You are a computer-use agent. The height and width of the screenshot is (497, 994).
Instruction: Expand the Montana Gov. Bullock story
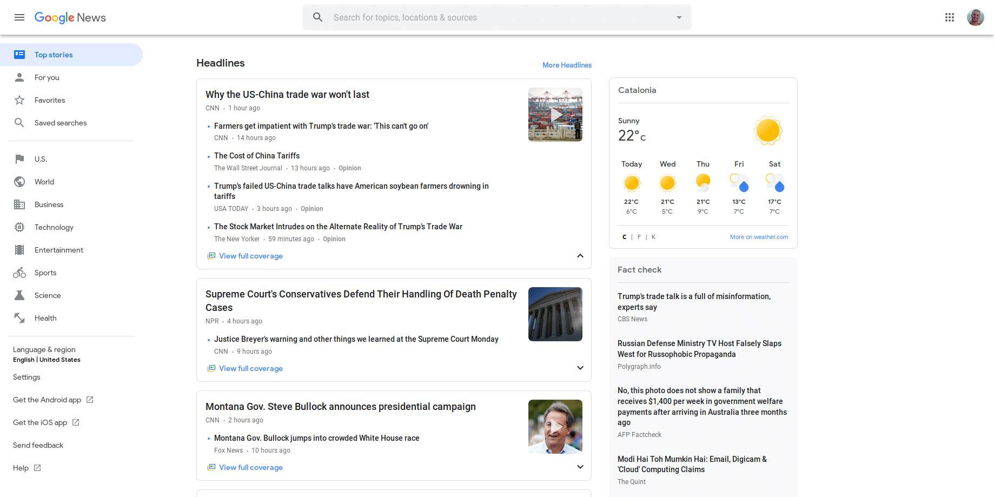tap(580, 467)
